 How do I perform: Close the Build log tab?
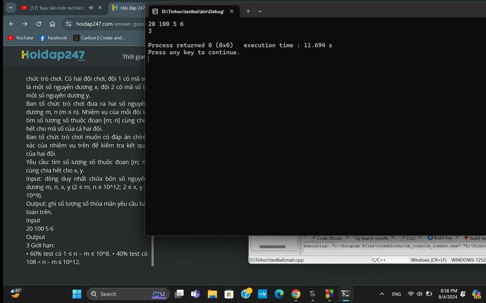(457, 238)
